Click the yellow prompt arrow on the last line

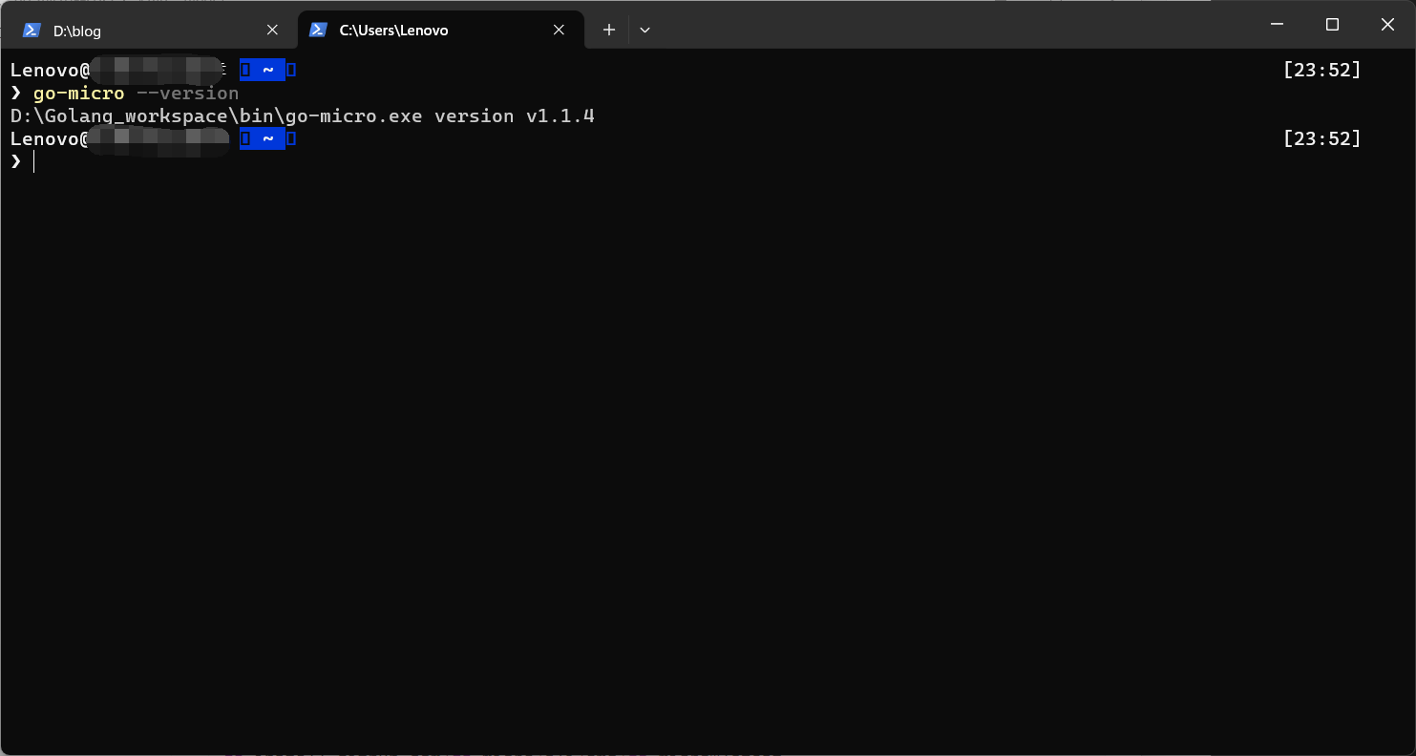click(x=16, y=161)
